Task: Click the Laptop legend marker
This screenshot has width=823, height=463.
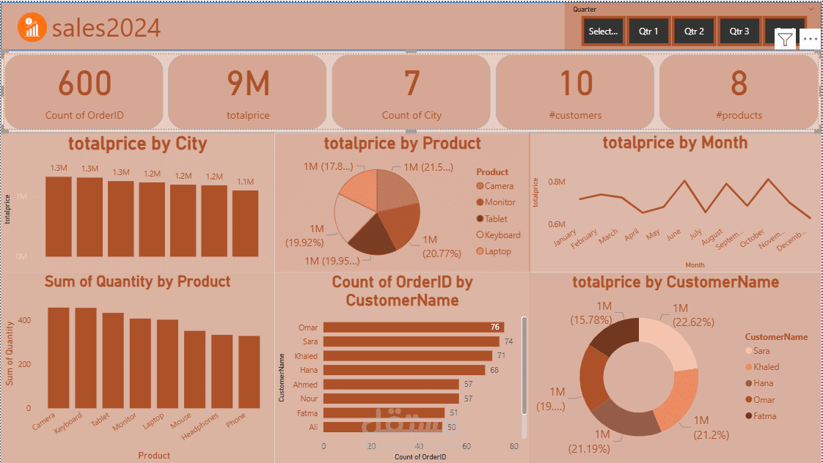Action: 480,251
